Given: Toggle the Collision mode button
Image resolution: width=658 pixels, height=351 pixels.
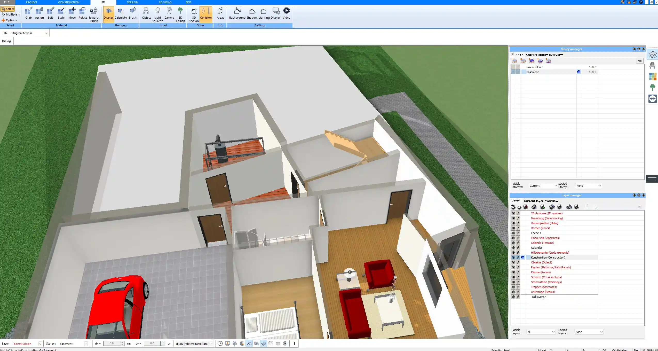Looking at the screenshot, I should [x=206, y=14].
